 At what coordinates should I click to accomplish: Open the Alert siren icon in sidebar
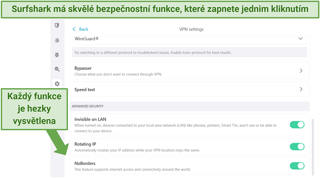[x=57, y=40]
